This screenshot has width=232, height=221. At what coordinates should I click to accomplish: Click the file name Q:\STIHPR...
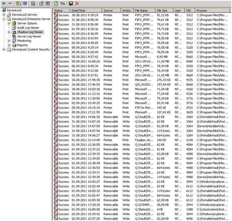pyautogui.click(x=144, y=205)
